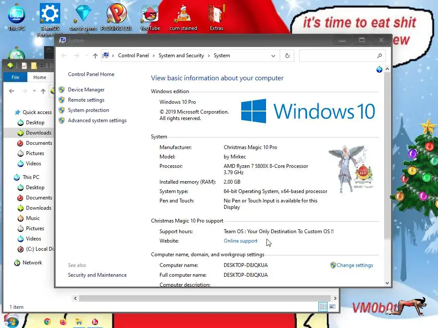Open File tab in File Explorer
The image size is (438, 328).
coord(15,77)
